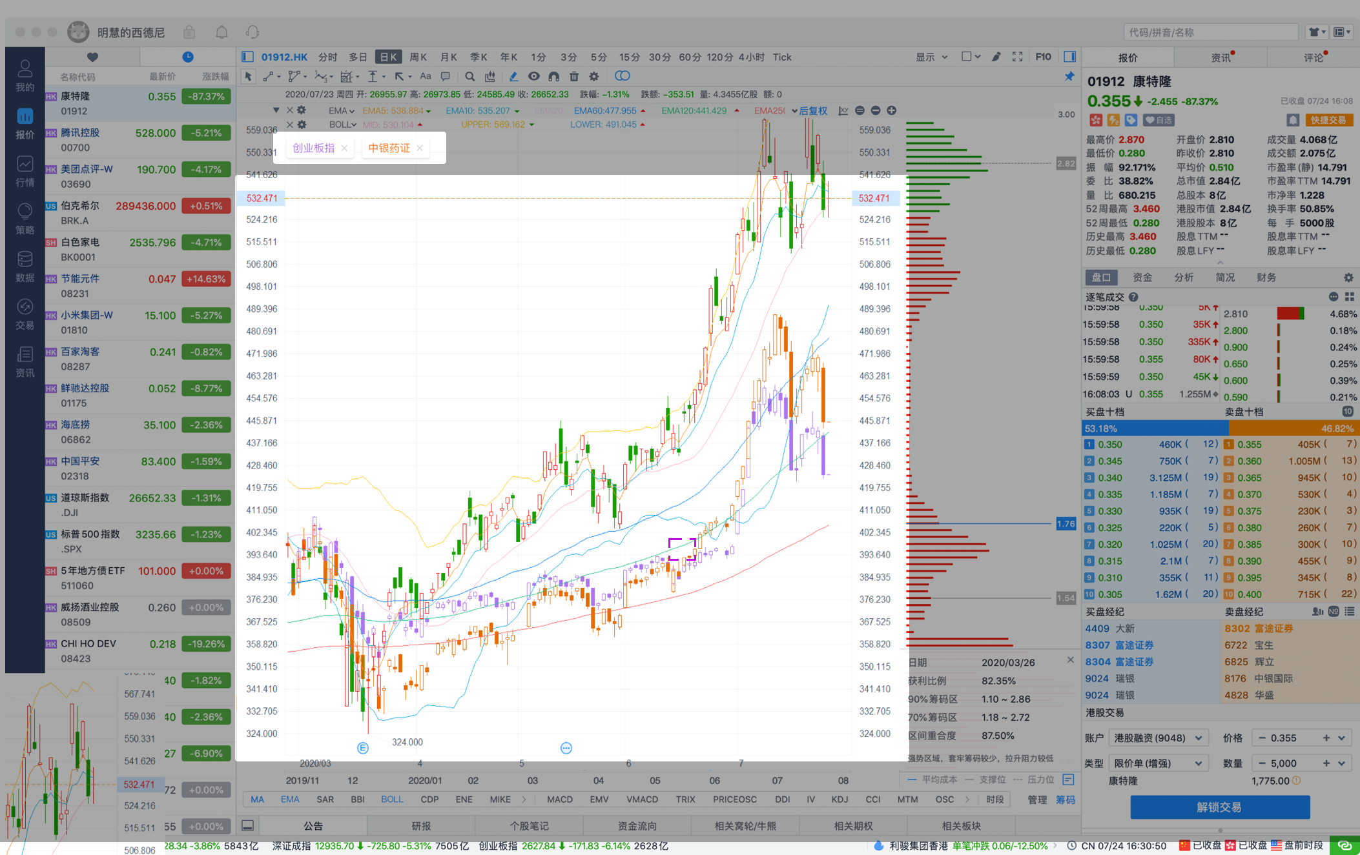Select 腾讯控股 in watchlist
Screen dimensions: 1360x855
click(139, 140)
